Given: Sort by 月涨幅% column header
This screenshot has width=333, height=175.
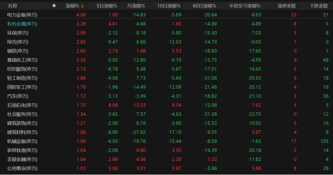Looking at the screenshot, I should [x=136, y=6].
